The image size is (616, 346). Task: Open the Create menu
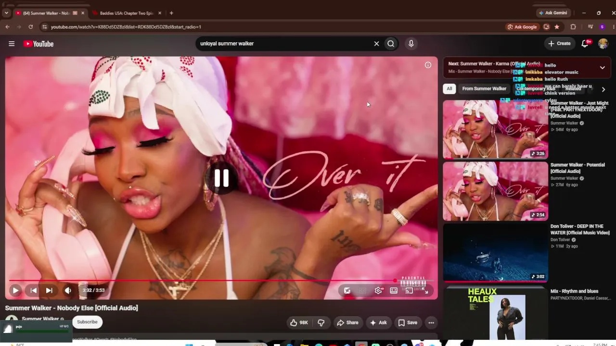(559, 44)
